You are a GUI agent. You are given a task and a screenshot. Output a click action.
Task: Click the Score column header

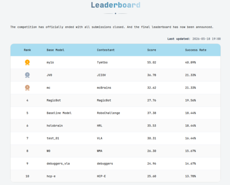152,50
